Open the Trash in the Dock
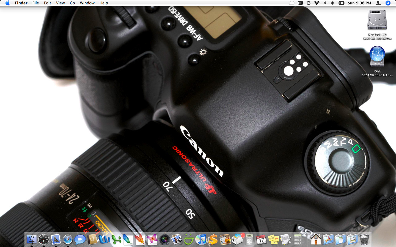This screenshot has width=396, height=247. (x=364, y=240)
